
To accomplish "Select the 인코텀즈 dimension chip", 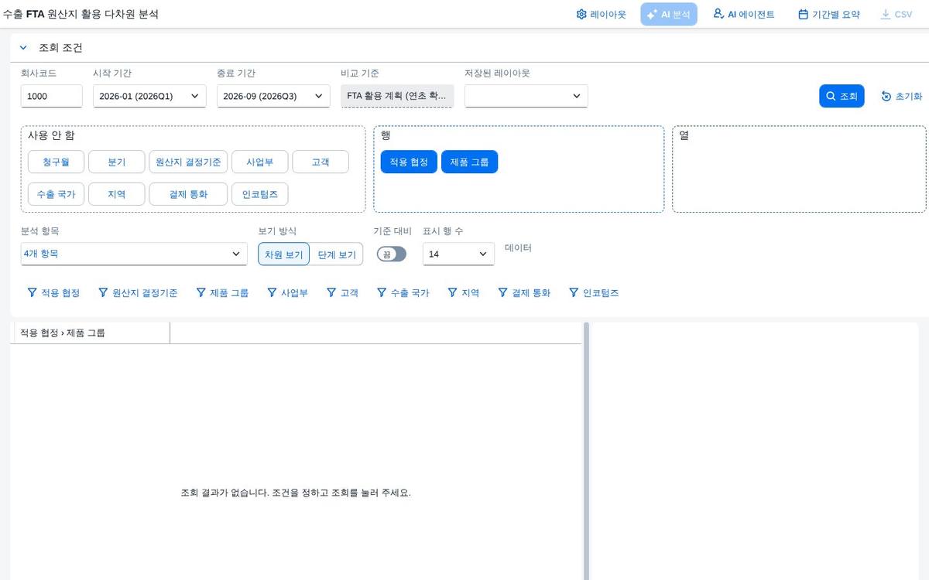I will (x=260, y=194).
